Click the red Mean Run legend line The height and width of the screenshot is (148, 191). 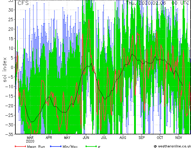click(x=20, y=146)
